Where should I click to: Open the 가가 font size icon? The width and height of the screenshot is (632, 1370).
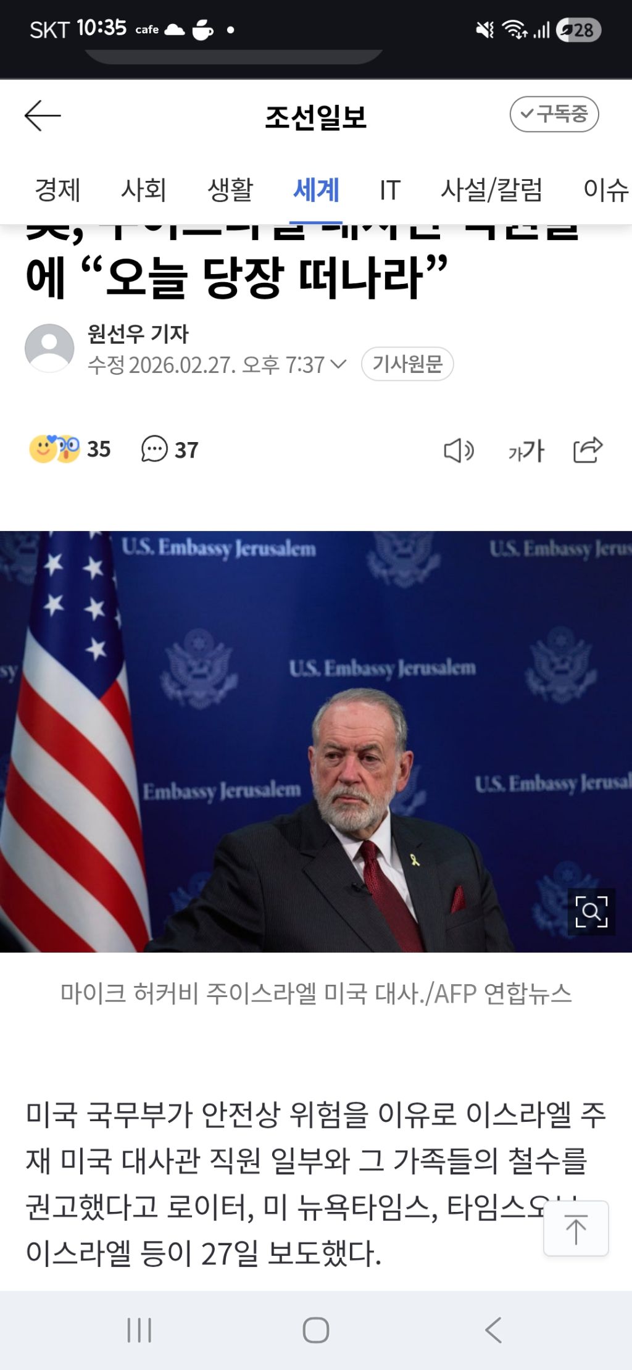tap(526, 451)
